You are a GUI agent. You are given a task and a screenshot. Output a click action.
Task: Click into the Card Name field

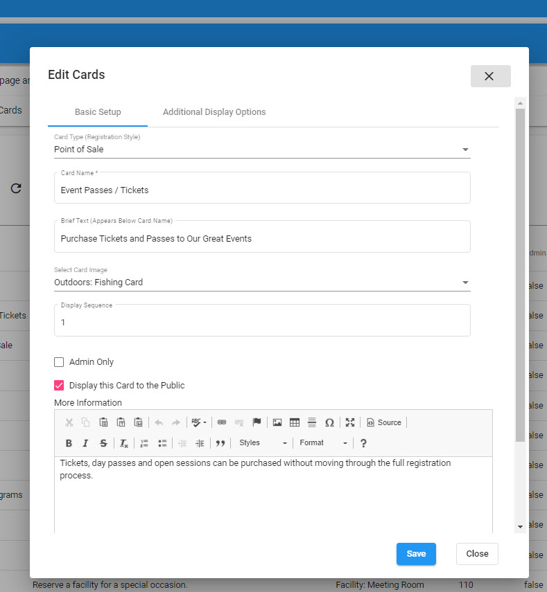(x=262, y=190)
